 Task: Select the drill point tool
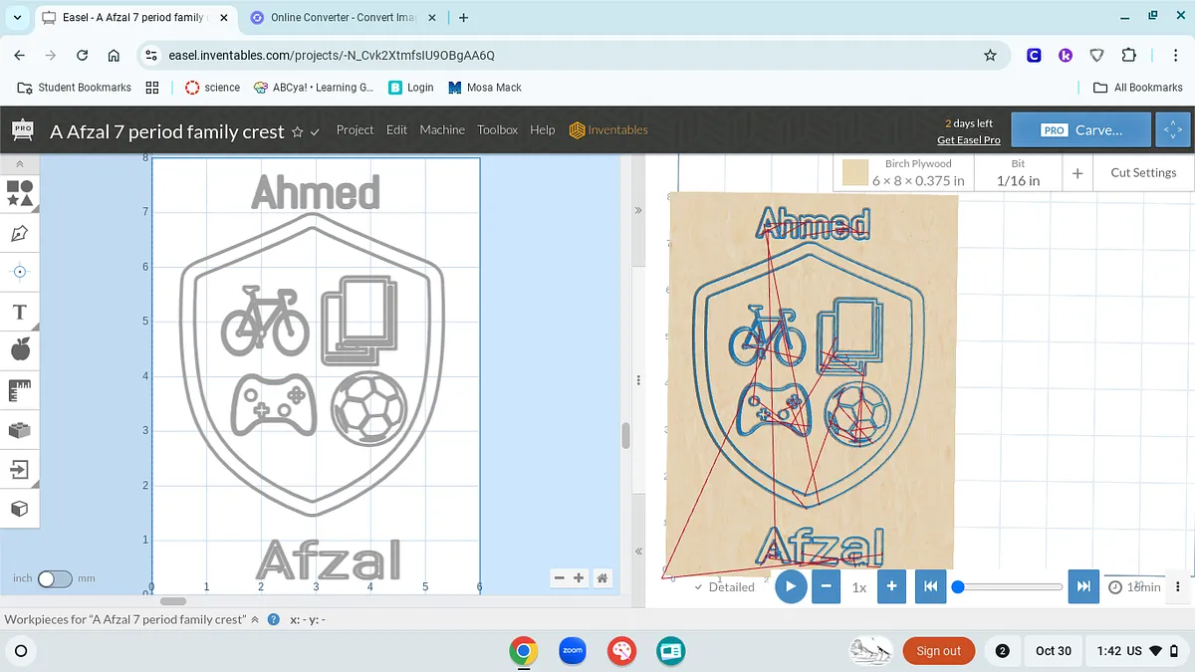(19, 272)
